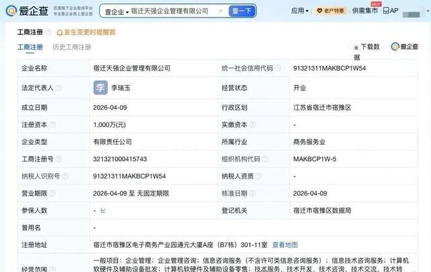Click registration number 321321000415743
This screenshot has width=431, height=272.
point(120,159)
